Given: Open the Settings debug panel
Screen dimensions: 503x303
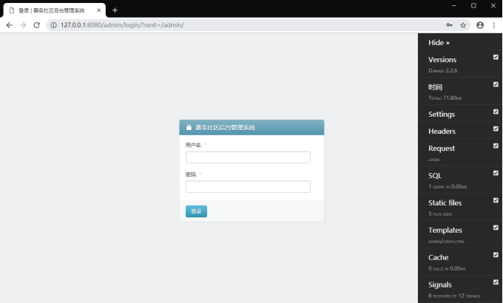Looking at the screenshot, I should coord(442,114).
